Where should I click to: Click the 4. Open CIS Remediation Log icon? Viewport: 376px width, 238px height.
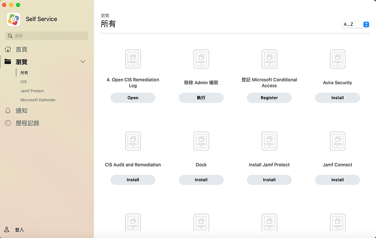[133, 59]
